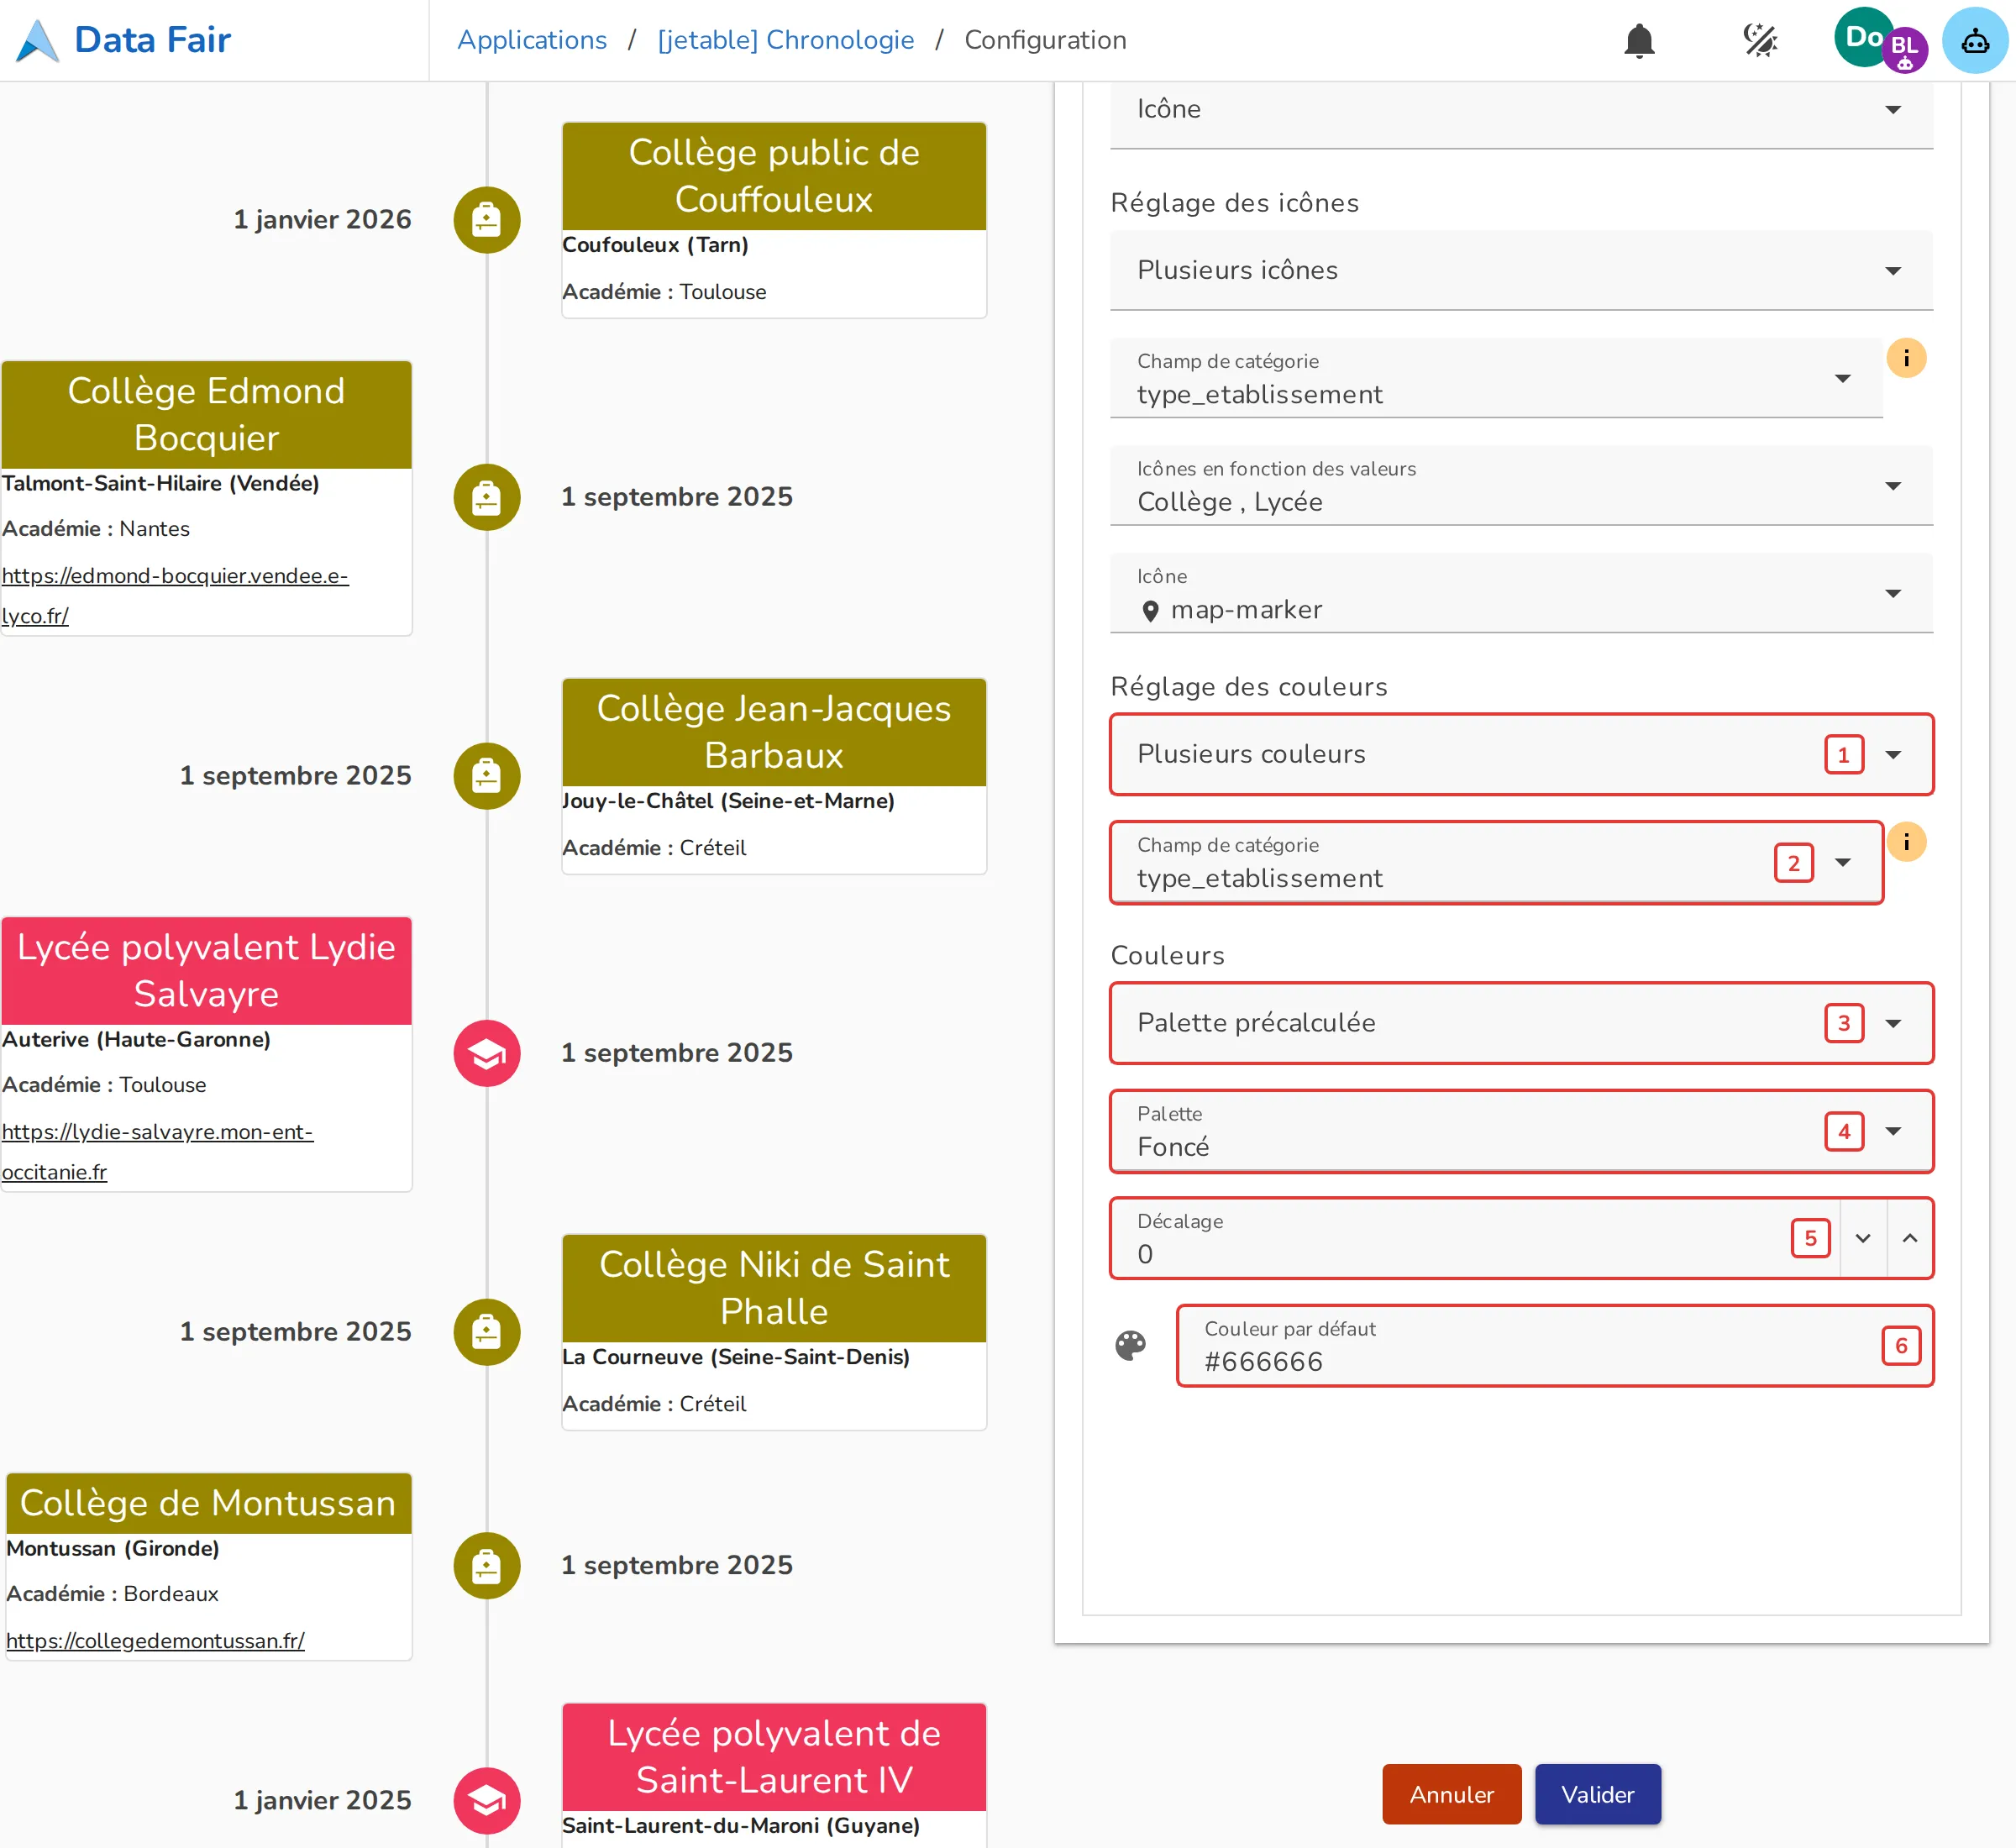This screenshot has width=2016, height=1848.
Task: Open icon Champ de catégorie dropdown
Action: pos(1496,379)
